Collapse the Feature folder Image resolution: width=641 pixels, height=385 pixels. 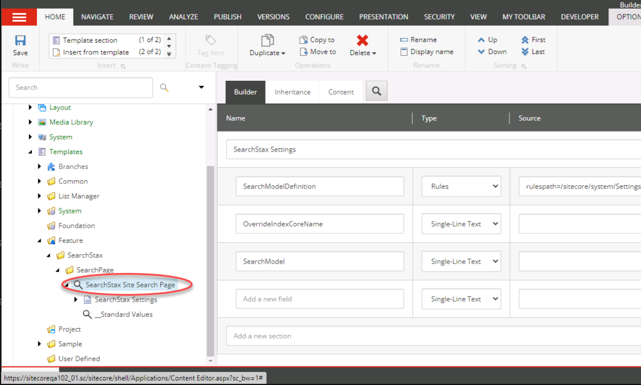pyautogui.click(x=39, y=240)
